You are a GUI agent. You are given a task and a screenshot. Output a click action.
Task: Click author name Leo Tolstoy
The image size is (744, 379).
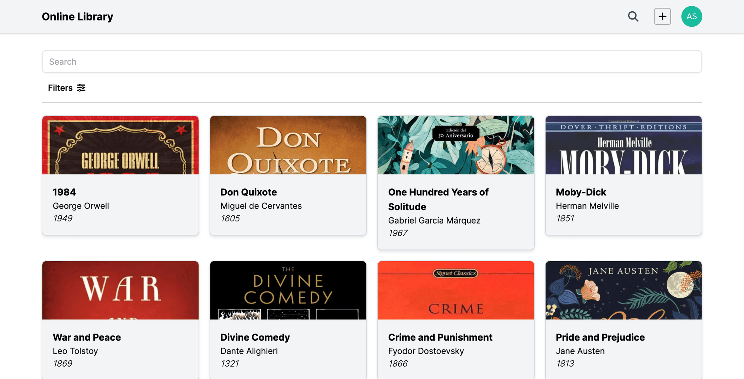(76, 351)
